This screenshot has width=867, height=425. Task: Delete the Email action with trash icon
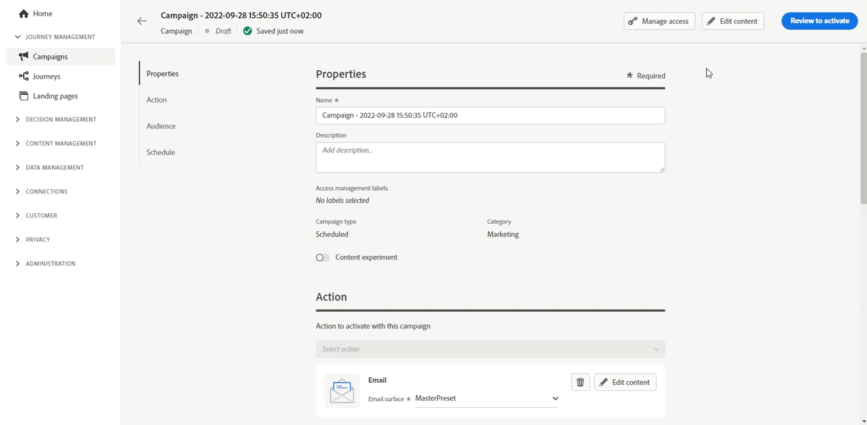[x=580, y=383]
